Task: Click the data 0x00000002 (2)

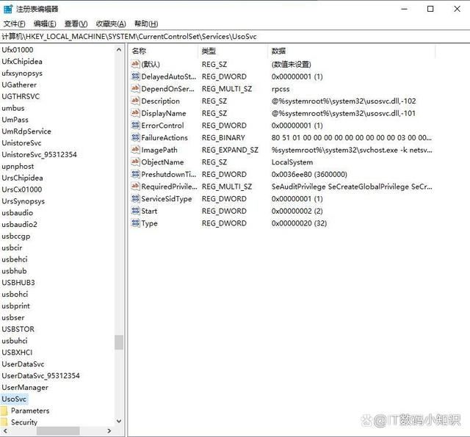Action: pyautogui.click(x=297, y=211)
